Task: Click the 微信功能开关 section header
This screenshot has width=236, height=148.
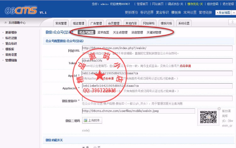Action: coord(54,140)
